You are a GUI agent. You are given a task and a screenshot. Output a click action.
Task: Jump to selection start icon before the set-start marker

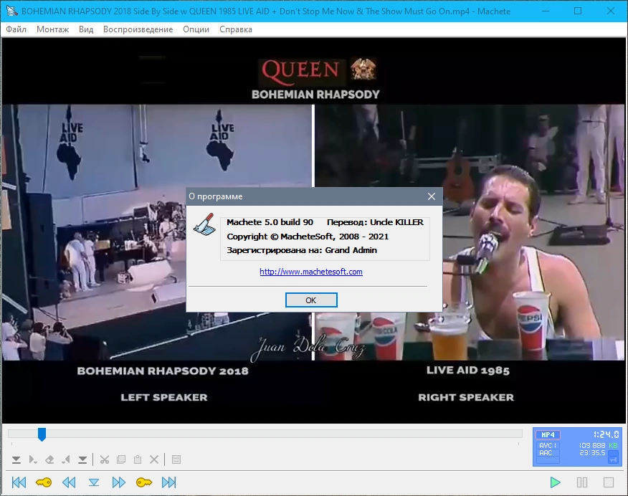(16, 459)
